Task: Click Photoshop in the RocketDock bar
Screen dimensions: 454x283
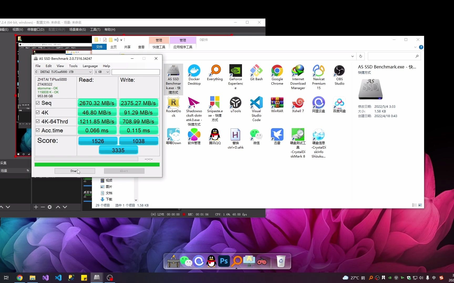Action: coord(224,261)
